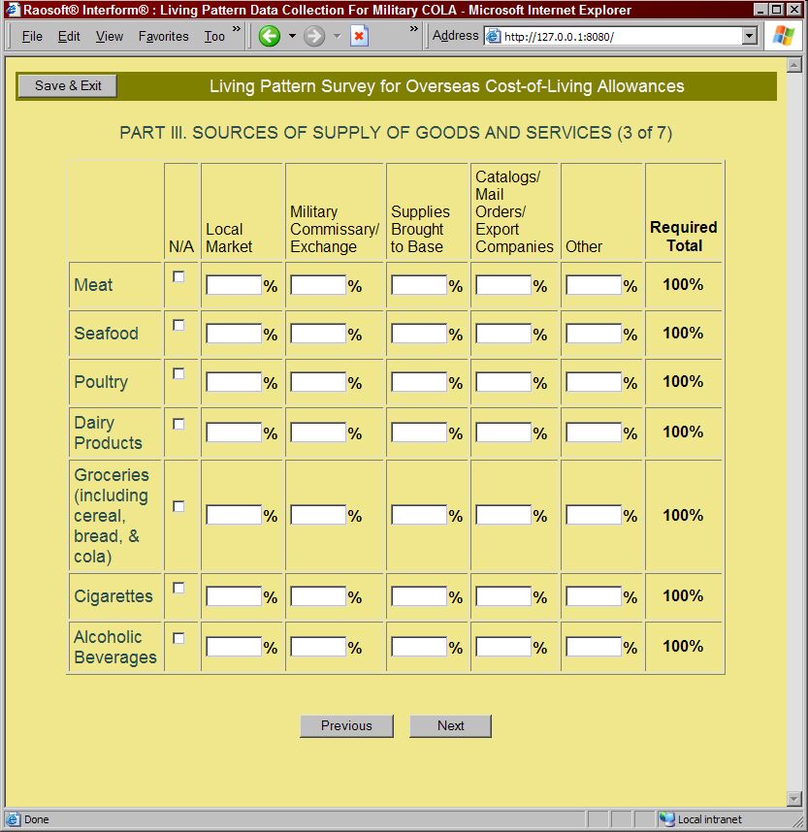The height and width of the screenshot is (832, 808).
Task: Click the Previous button
Action: (x=346, y=726)
